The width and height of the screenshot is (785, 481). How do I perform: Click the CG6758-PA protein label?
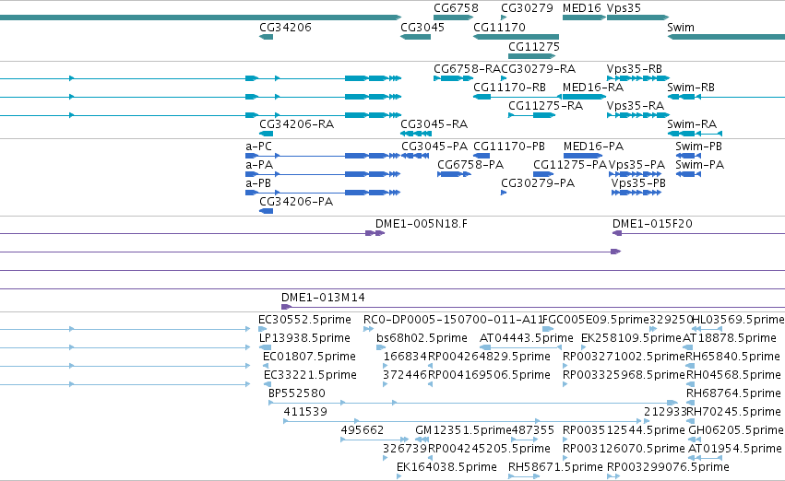click(x=470, y=166)
